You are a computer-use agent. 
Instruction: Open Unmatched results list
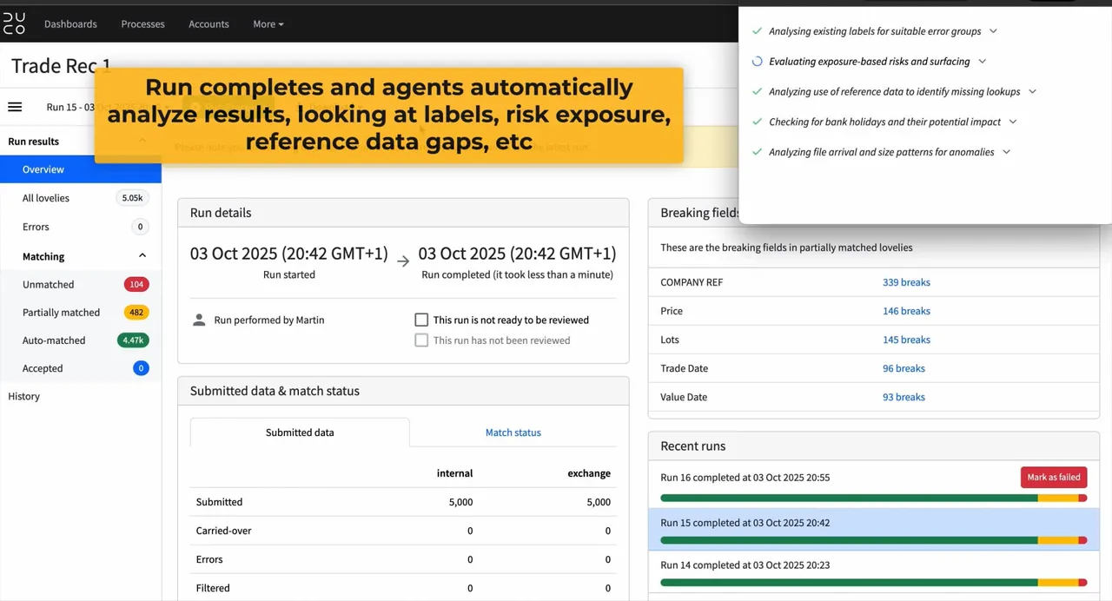coord(48,284)
